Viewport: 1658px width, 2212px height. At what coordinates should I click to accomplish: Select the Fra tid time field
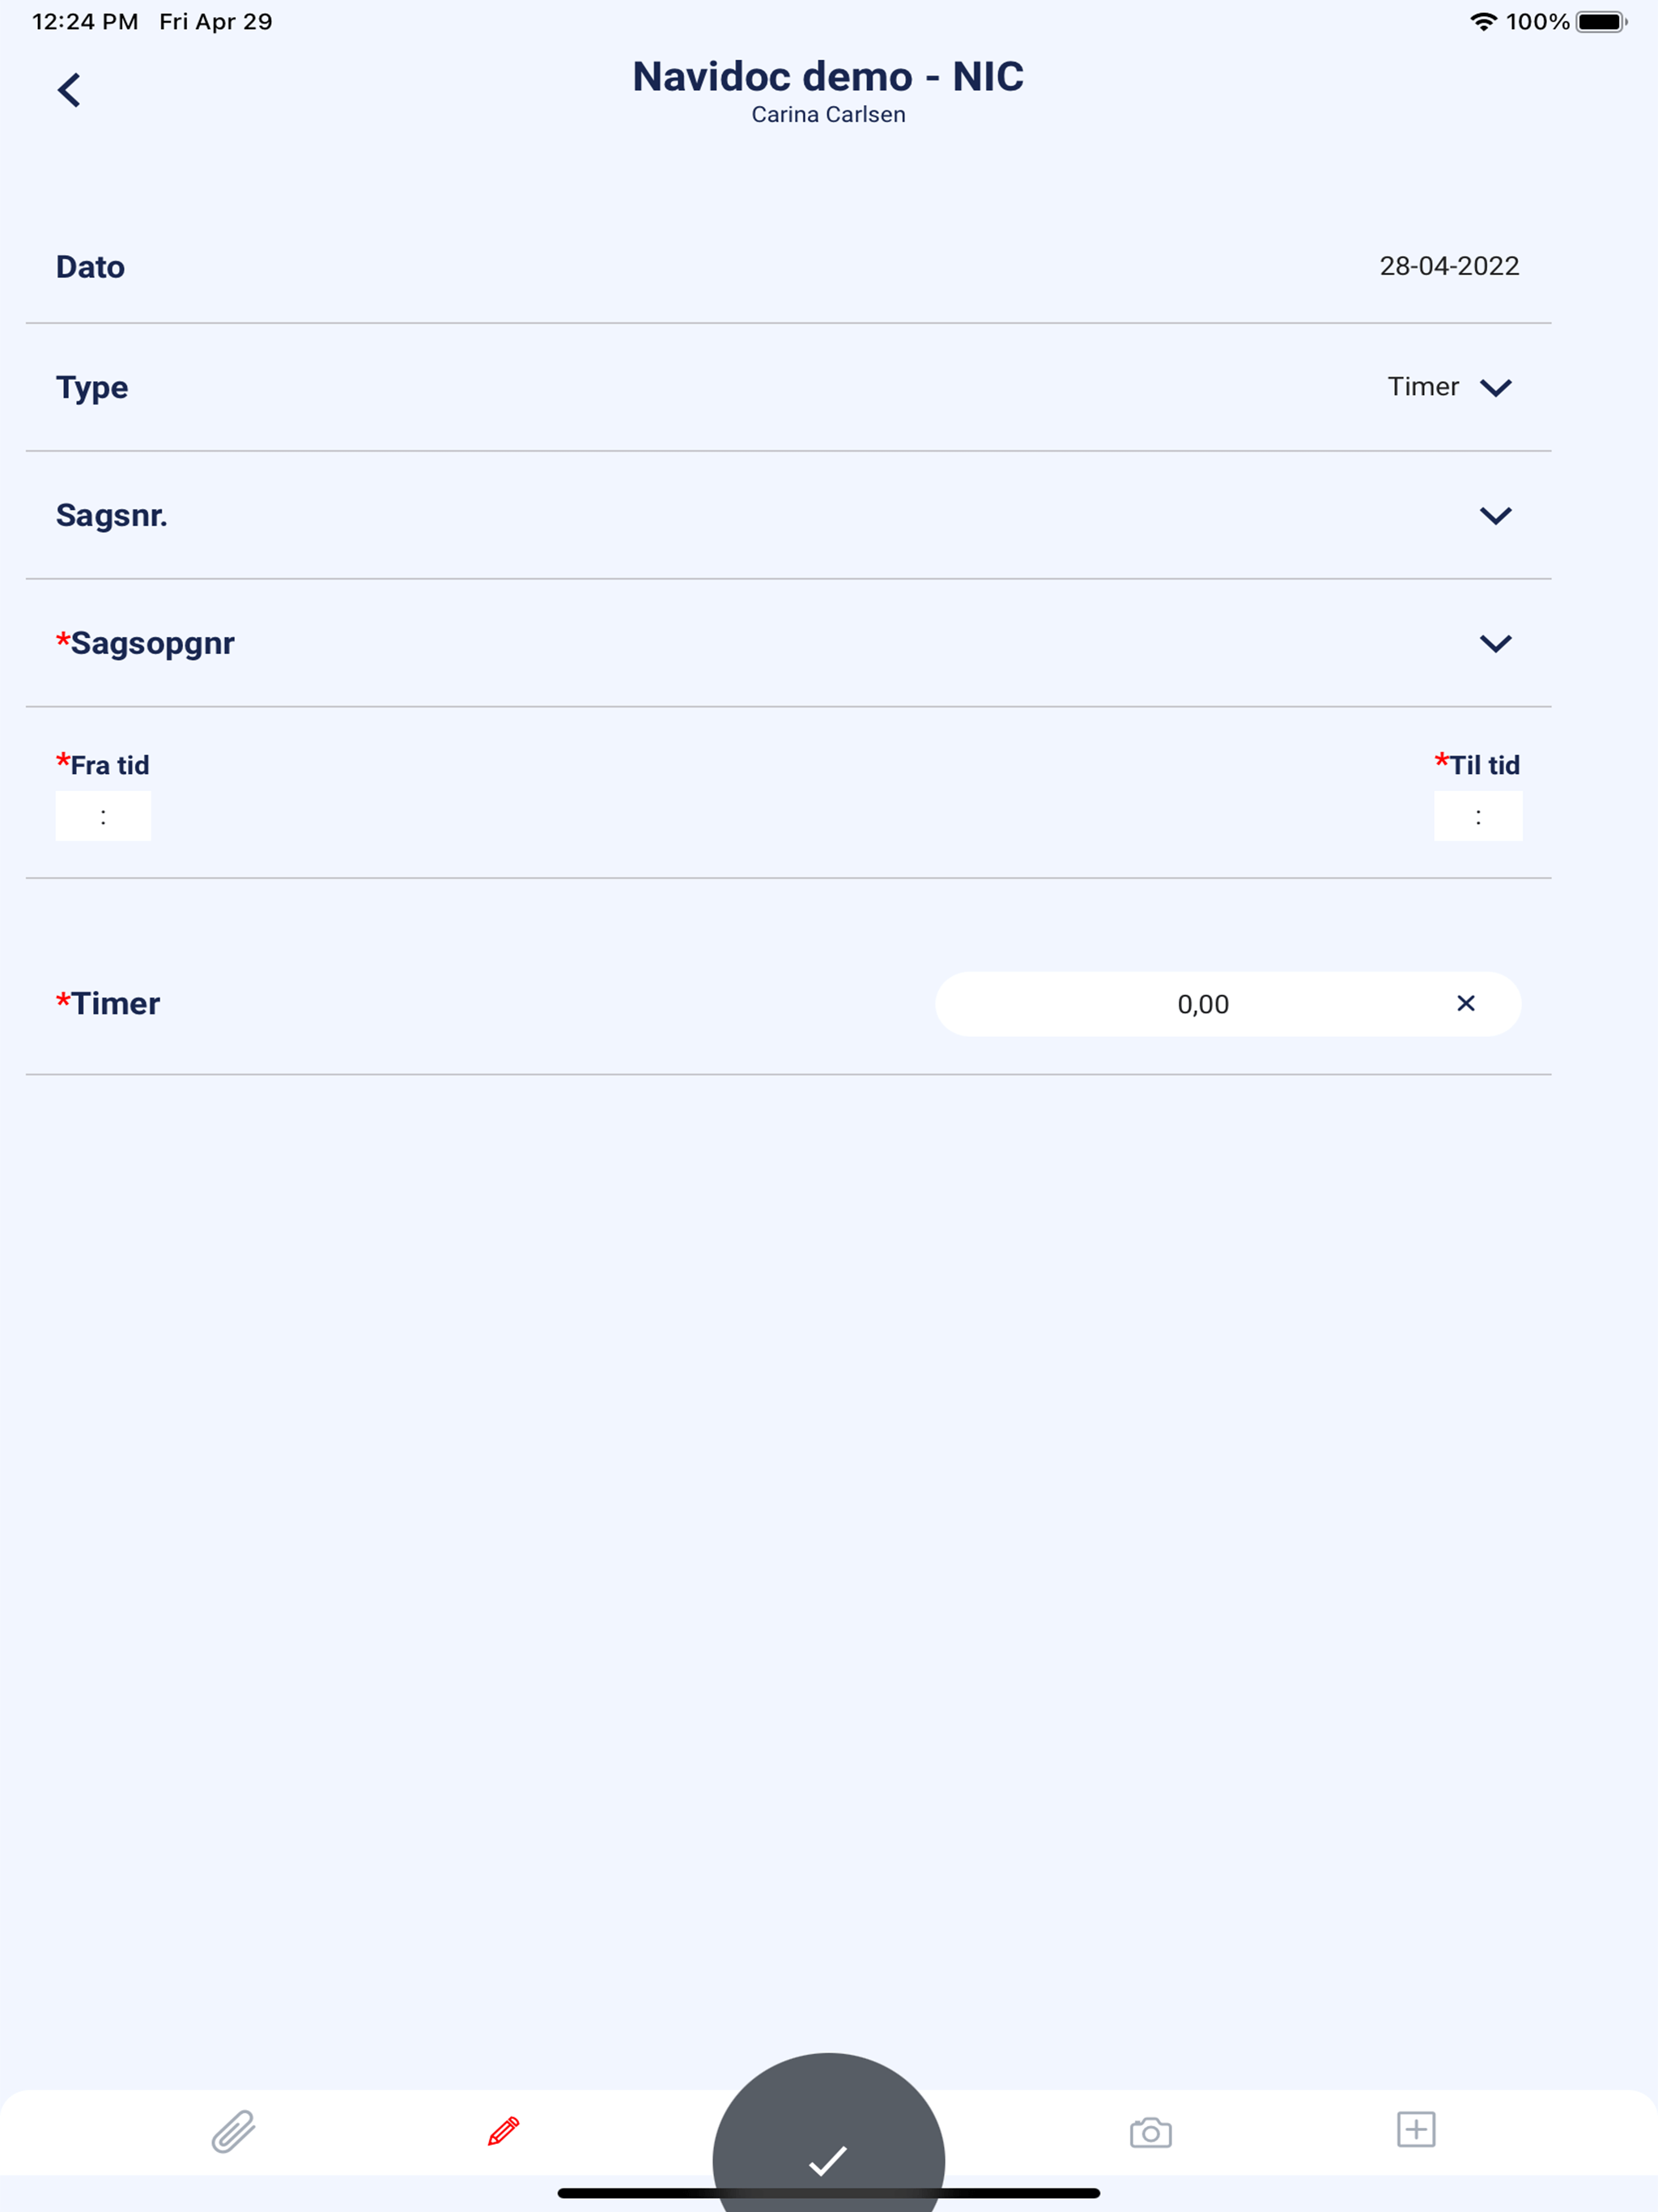103,816
